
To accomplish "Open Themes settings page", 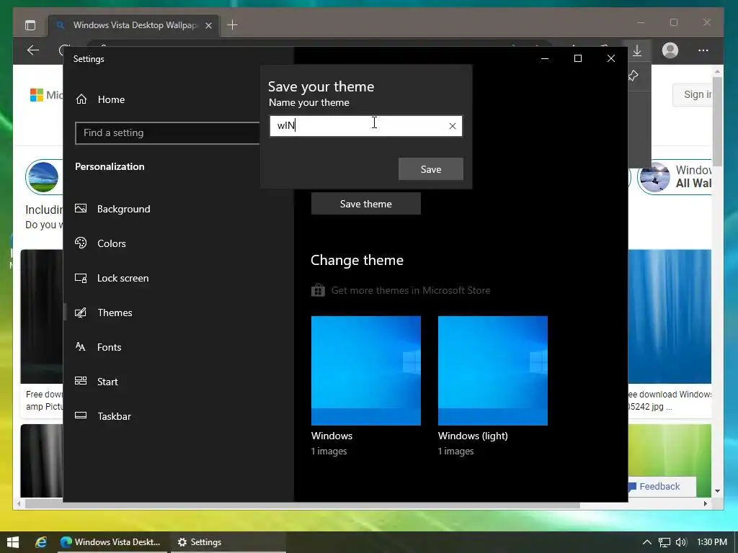I will (115, 313).
